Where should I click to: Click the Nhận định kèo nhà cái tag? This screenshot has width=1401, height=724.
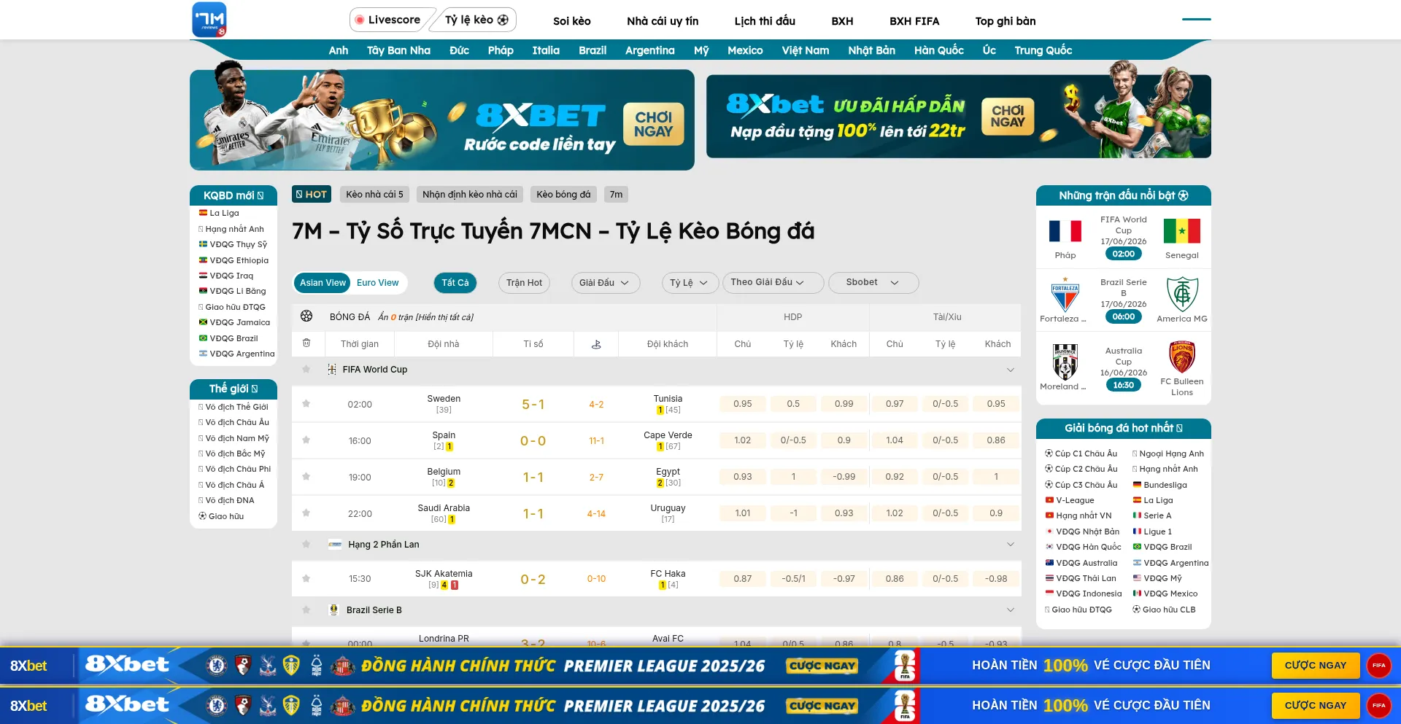[x=470, y=195]
